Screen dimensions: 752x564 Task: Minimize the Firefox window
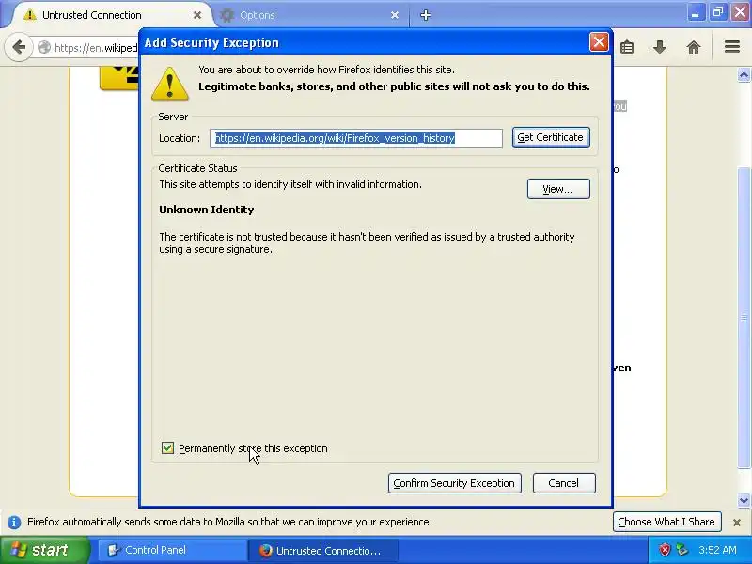(x=695, y=12)
